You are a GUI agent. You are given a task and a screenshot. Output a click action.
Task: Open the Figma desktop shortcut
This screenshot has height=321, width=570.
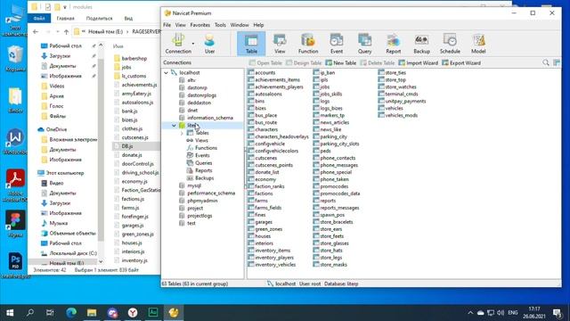pyautogui.click(x=15, y=224)
